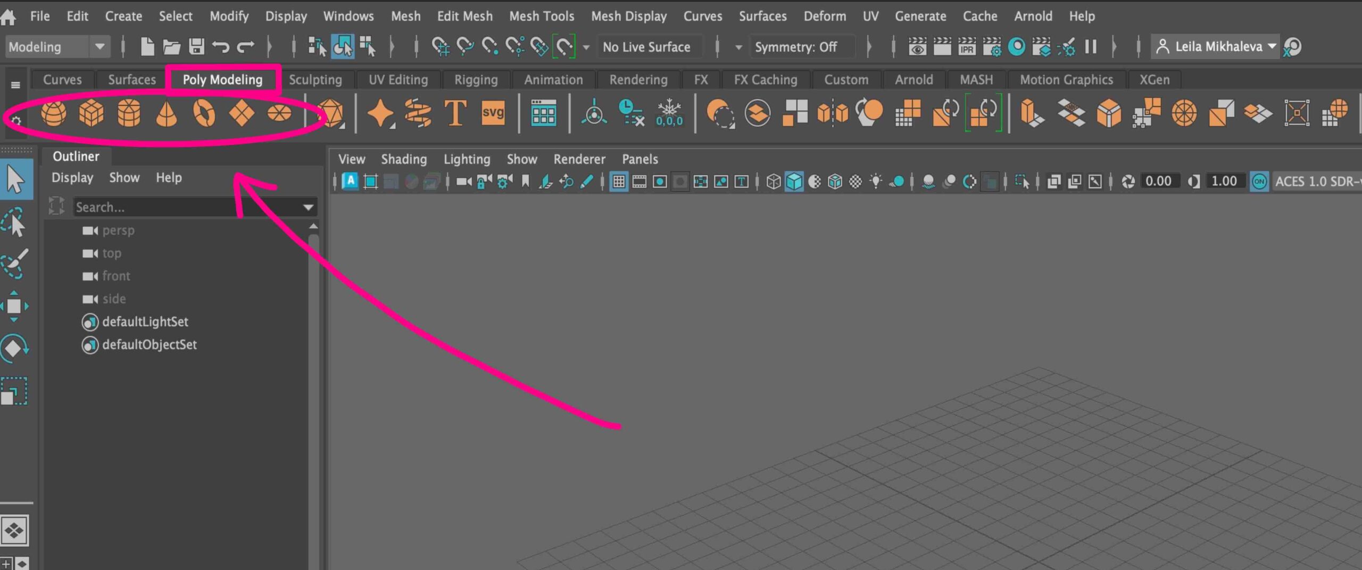1362x570 pixels.
Task: Toggle the film gate icon
Action: [x=640, y=181]
